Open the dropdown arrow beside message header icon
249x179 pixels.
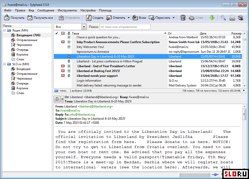click(x=62, y=99)
